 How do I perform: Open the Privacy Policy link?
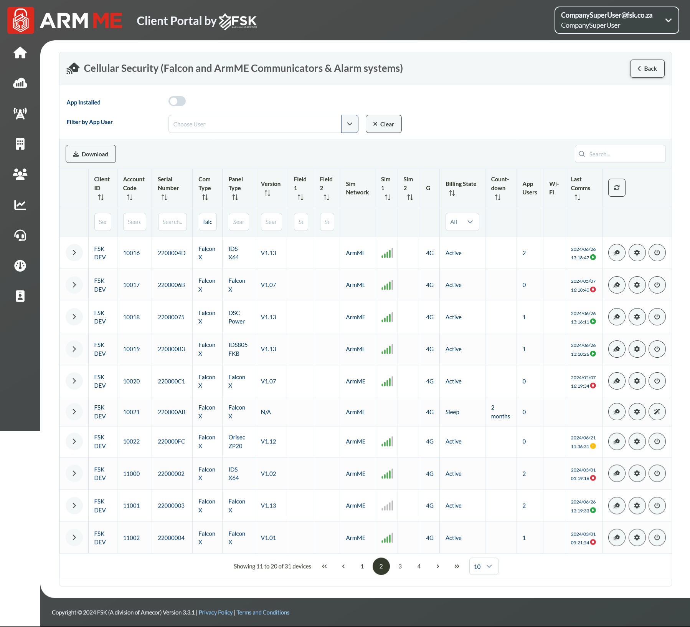point(215,612)
